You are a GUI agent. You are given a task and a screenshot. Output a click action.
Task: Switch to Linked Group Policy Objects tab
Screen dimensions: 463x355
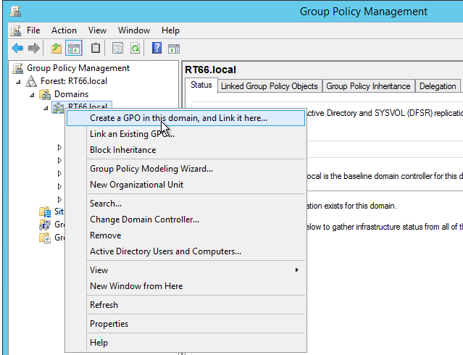click(x=270, y=86)
